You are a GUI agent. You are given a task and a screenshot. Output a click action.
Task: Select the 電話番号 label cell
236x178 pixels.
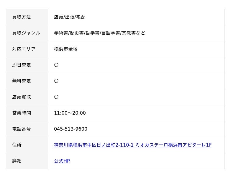27,129
